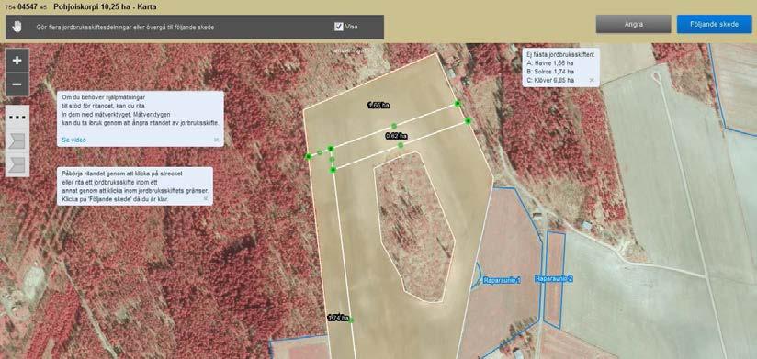This screenshot has width=757, height=359.
Task: Click the Ångra button
Action: pos(633,24)
